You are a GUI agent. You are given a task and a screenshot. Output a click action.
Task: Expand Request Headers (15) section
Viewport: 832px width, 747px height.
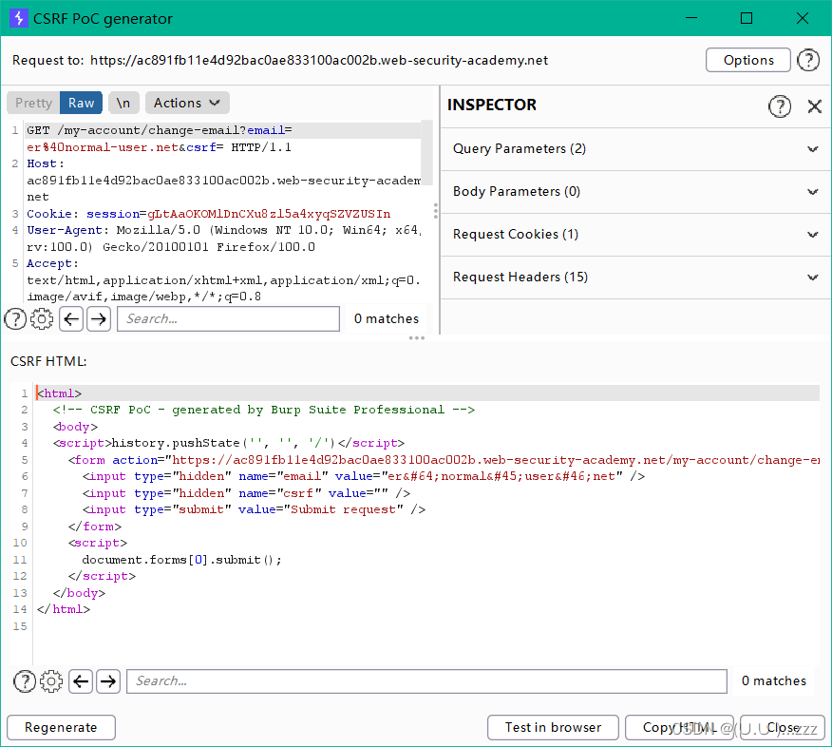635,278
